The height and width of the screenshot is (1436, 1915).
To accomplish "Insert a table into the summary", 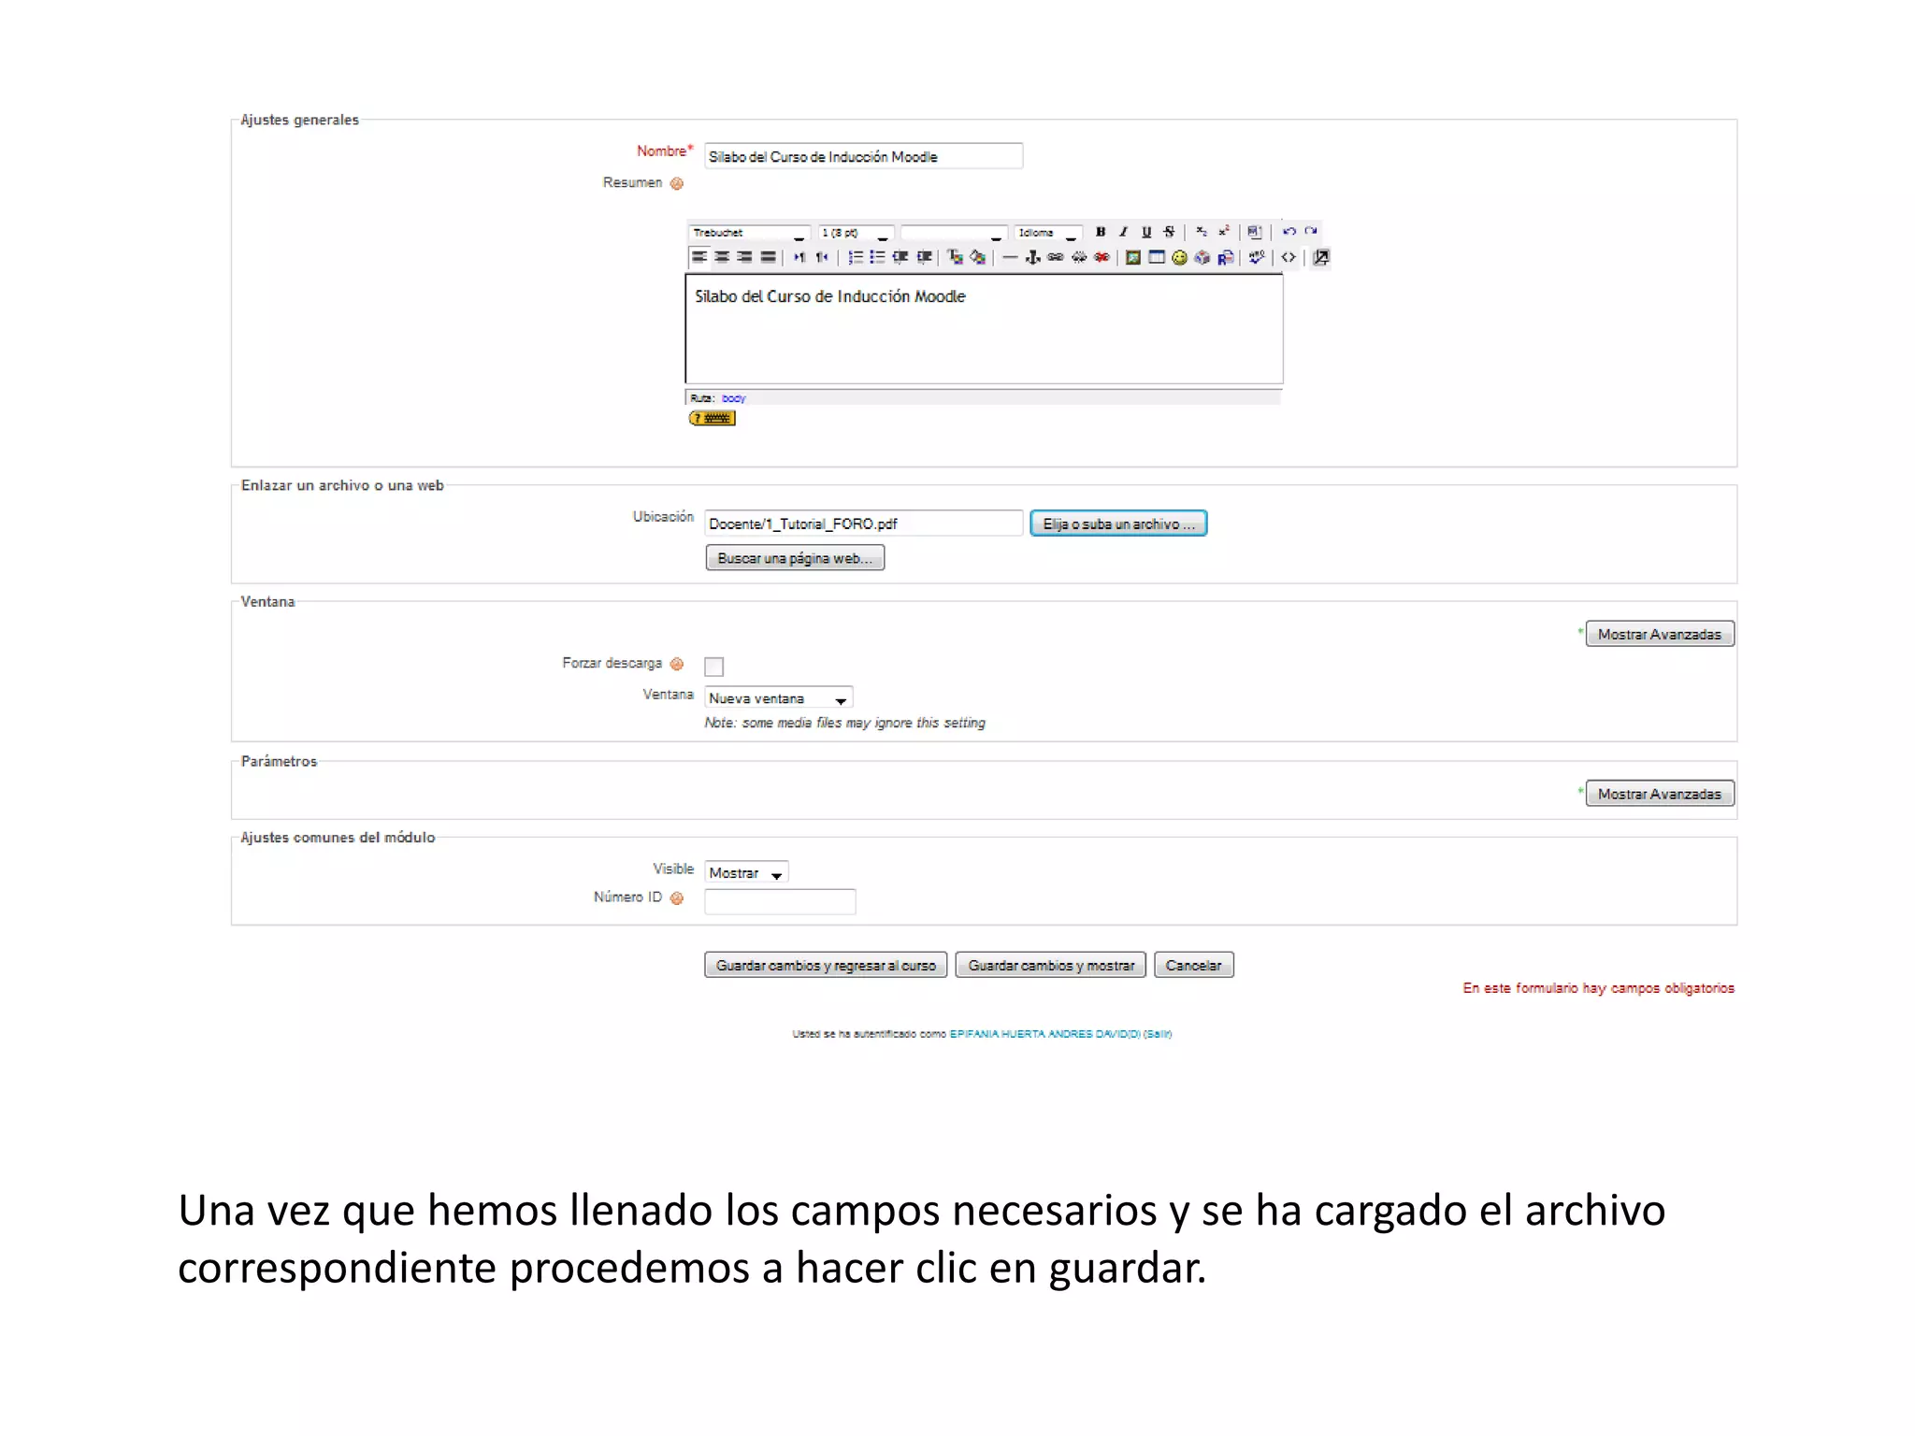I will (1157, 257).
